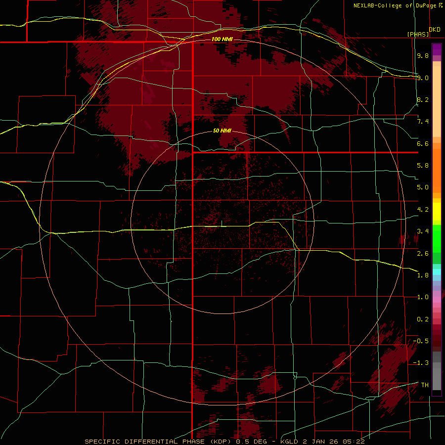This screenshot has height=445, width=445.
Task: Click the yellow segment of the color bar
Action: [437, 212]
